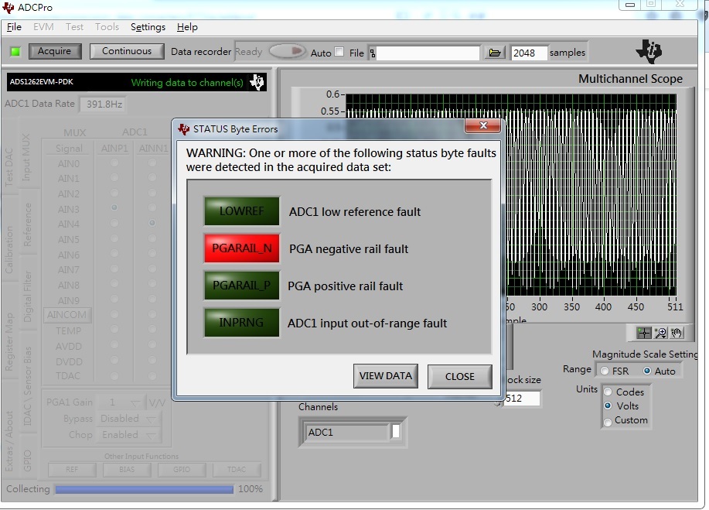Switch to the Reference tab
709x510 pixels.
pyautogui.click(x=28, y=224)
